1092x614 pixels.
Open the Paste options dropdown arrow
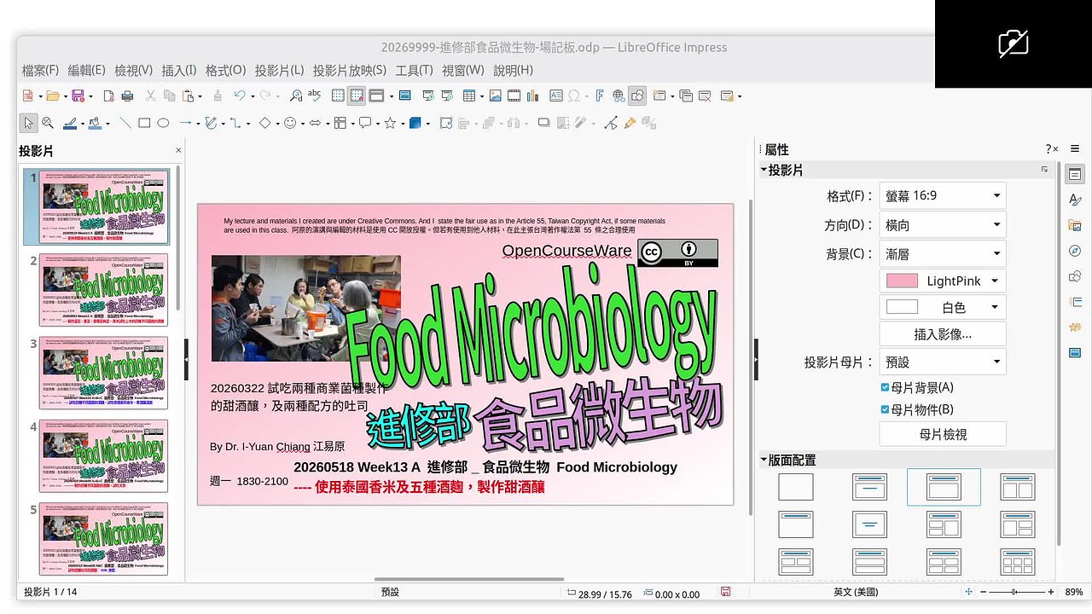click(200, 96)
